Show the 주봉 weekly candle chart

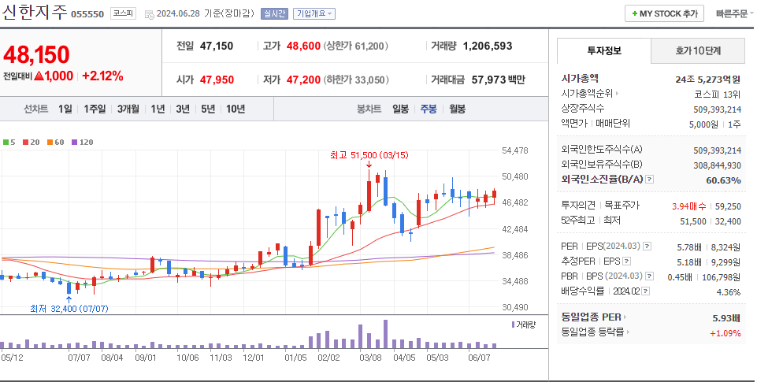point(429,109)
